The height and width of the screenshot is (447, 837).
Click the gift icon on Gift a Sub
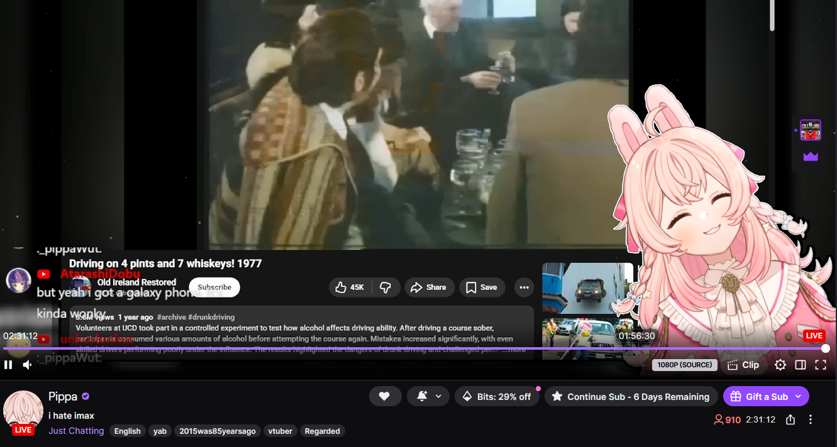735,396
